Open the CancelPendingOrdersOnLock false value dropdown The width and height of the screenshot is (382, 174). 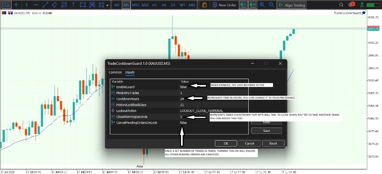pyautogui.click(x=214, y=123)
